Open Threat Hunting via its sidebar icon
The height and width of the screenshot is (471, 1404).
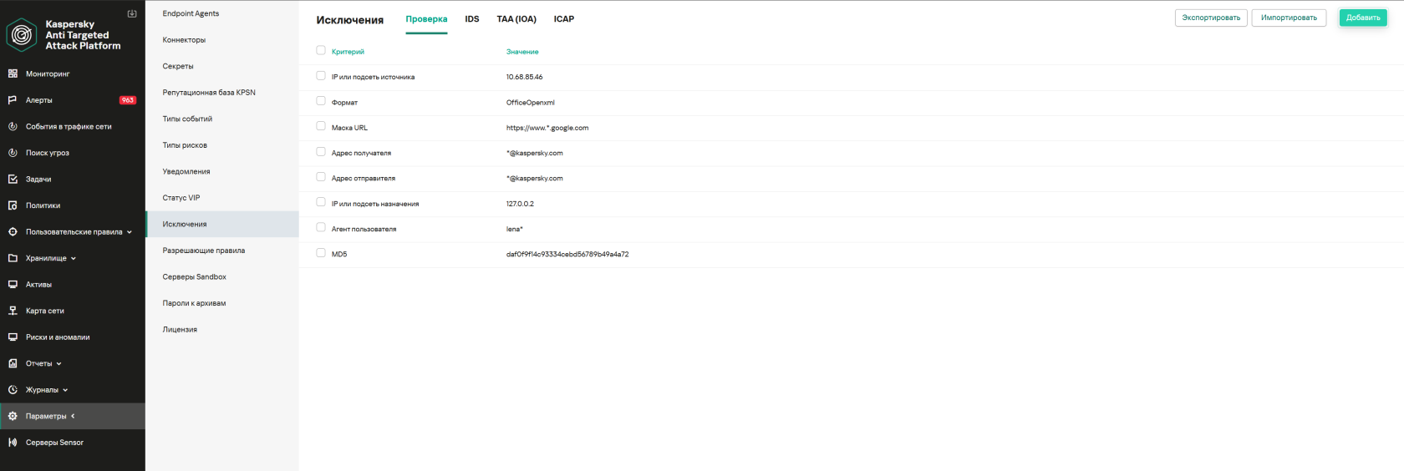point(13,153)
